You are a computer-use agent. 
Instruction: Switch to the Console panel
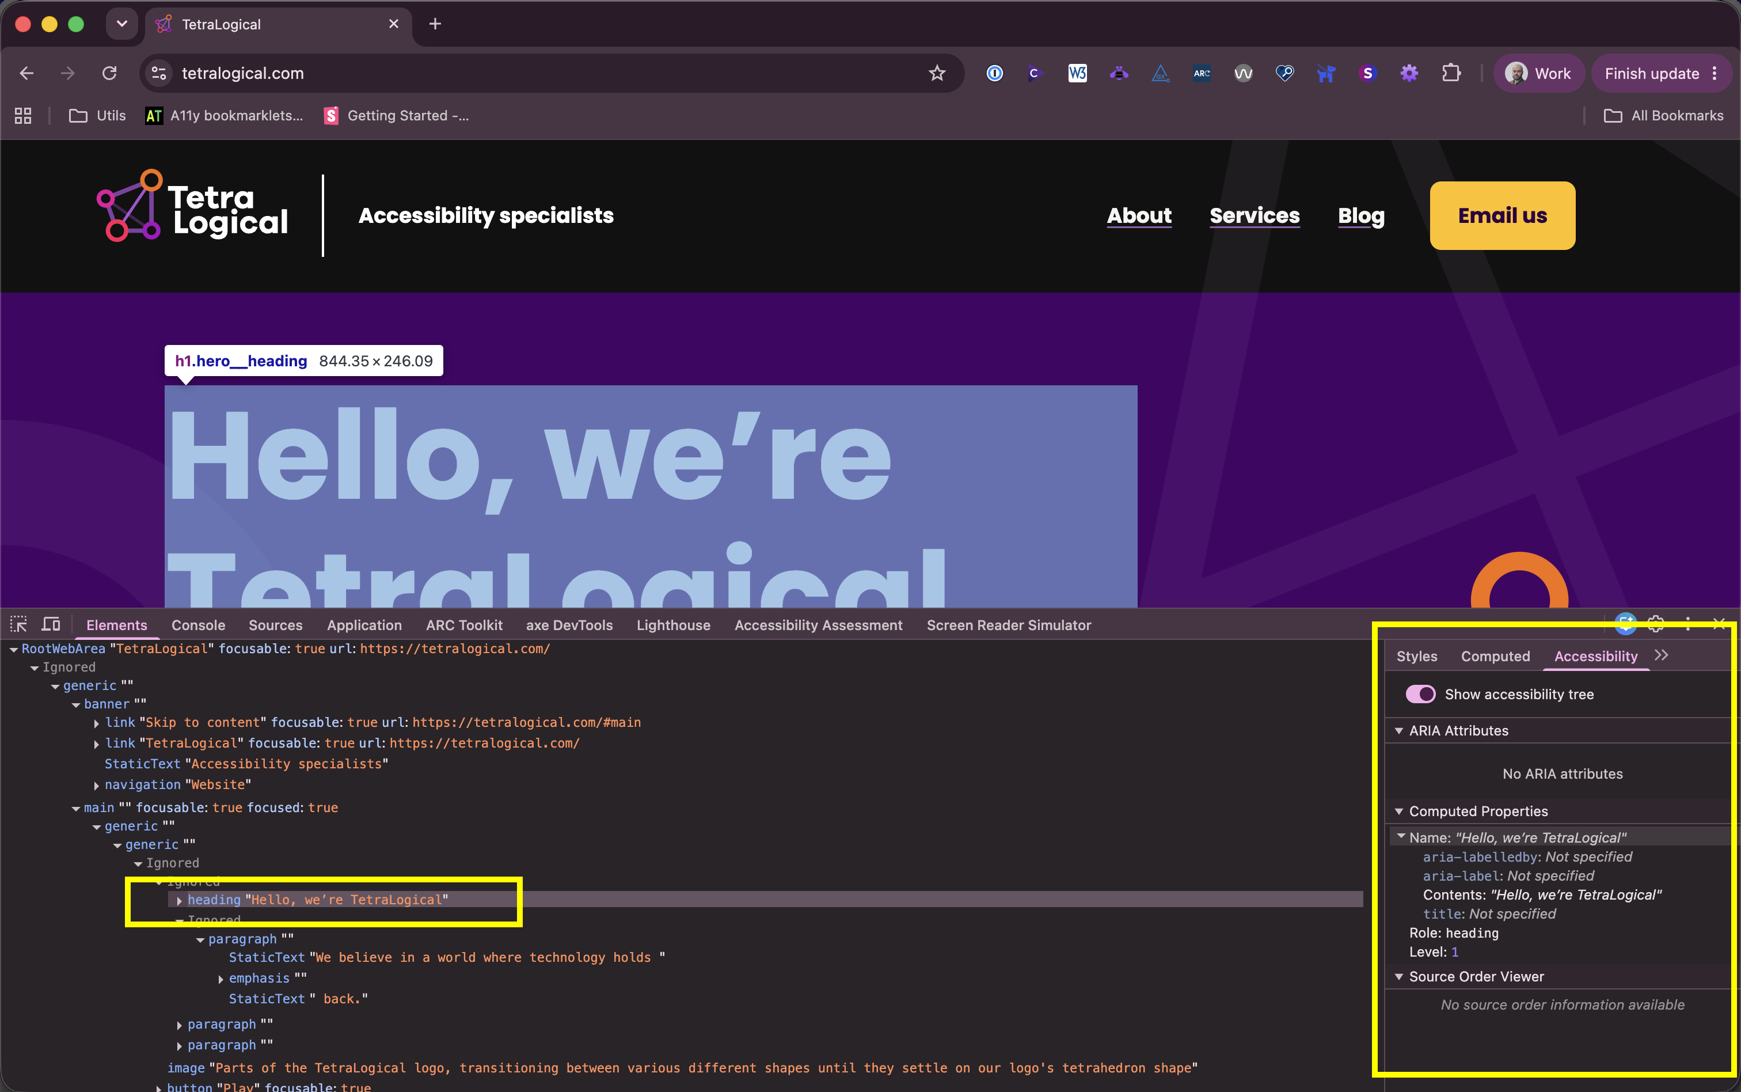pos(199,625)
